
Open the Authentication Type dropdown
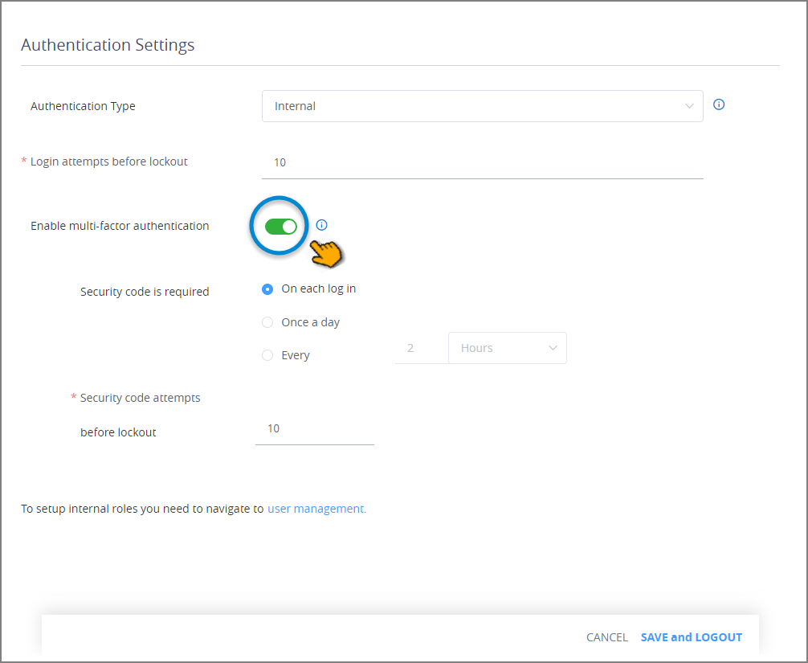pyautogui.click(x=483, y=106)
